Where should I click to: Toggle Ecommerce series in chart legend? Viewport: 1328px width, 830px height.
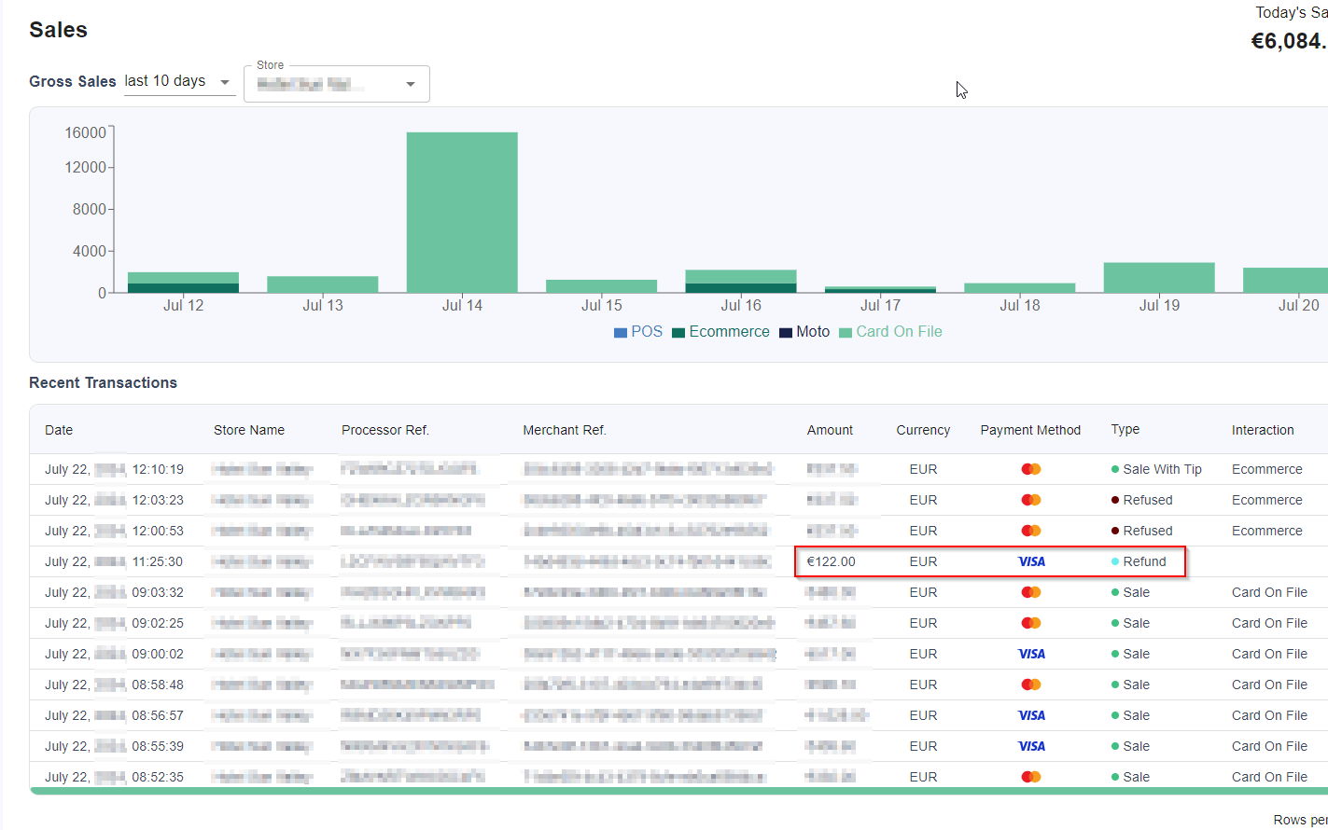click(x=720, y=332)
